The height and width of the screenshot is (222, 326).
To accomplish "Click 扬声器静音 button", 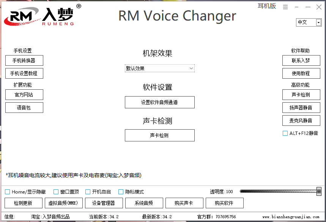I will point(301,108).
